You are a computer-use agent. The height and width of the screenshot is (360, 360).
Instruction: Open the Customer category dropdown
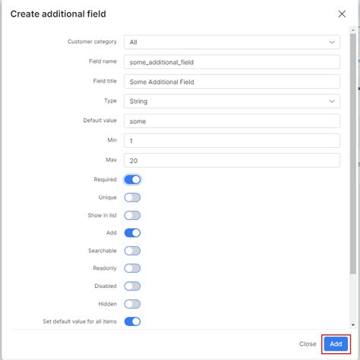click(x=232, y=42)
